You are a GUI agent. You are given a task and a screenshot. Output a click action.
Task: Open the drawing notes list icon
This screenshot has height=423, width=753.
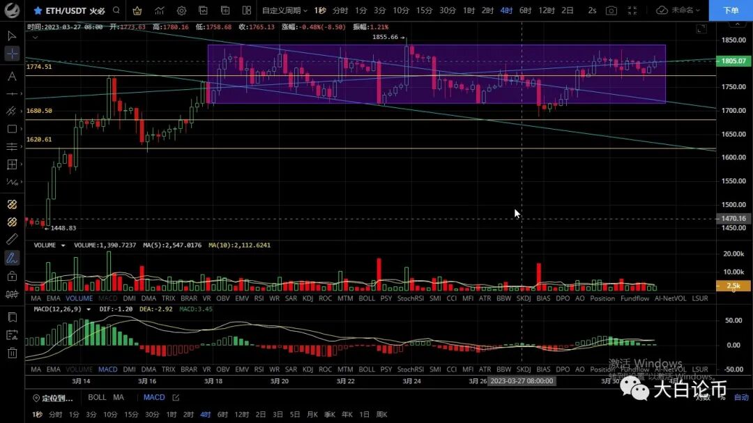12,335
